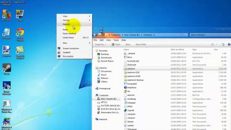The image size is (231, 130).
Task: Open the address bar history dropdown
Action: click(x=182, y=35)
